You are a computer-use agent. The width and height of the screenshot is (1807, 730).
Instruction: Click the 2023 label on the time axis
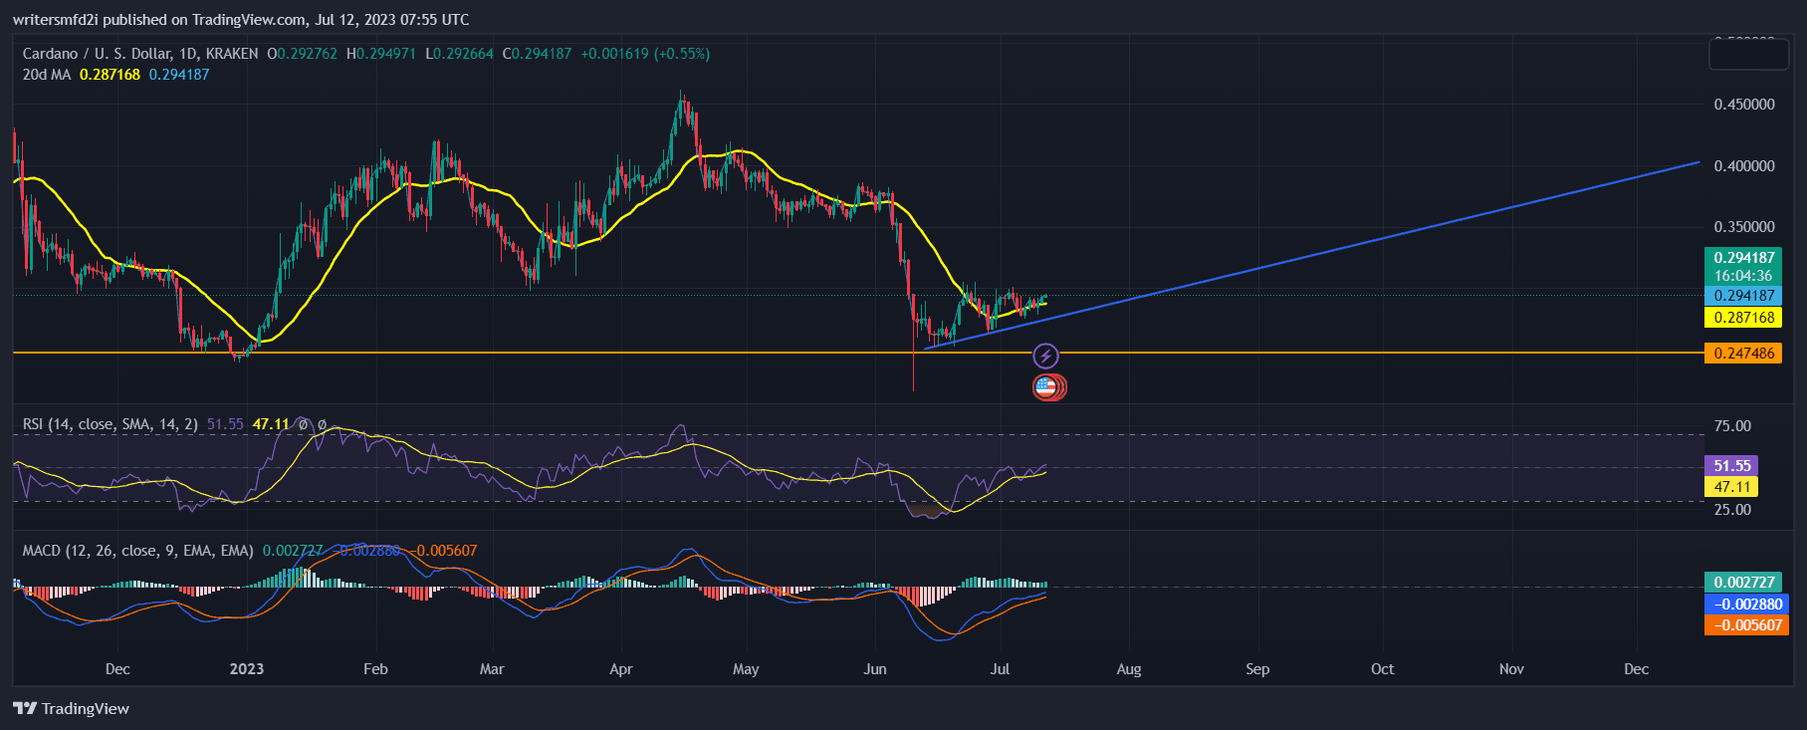pos(246,669)
